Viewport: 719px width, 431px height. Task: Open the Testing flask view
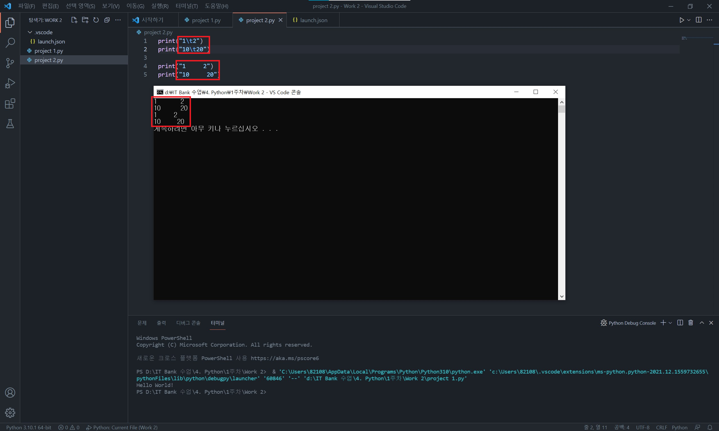pos(10,124)
